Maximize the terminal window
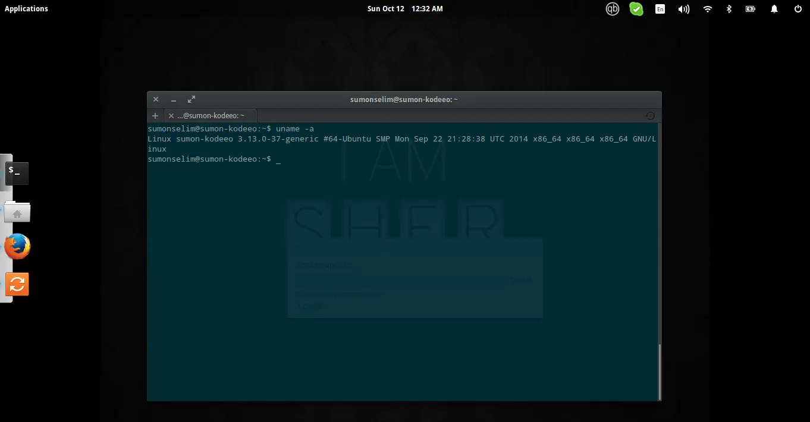The width and height of the screenshot is (810, 422). click(191, 100)
